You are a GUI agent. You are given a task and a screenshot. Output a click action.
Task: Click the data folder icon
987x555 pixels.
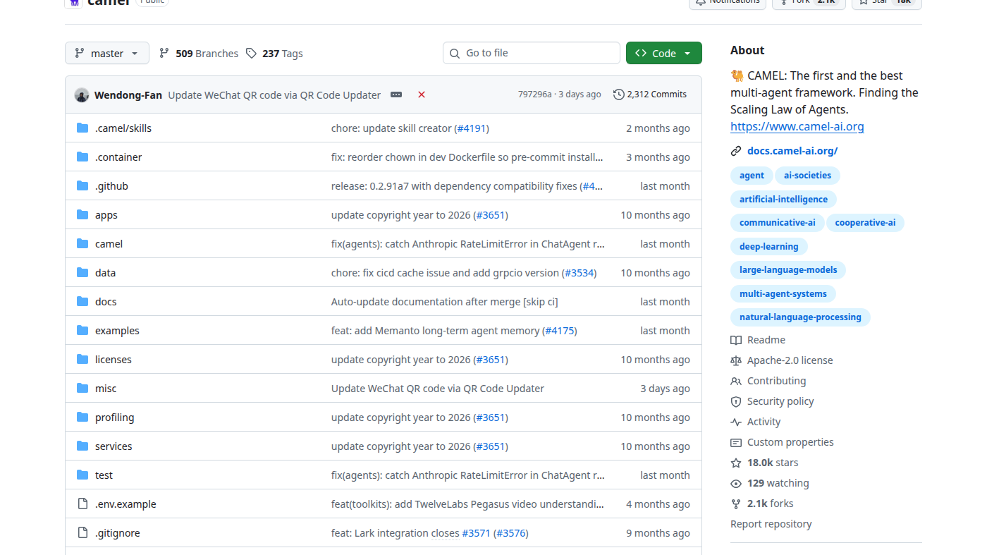pos(82,273)
